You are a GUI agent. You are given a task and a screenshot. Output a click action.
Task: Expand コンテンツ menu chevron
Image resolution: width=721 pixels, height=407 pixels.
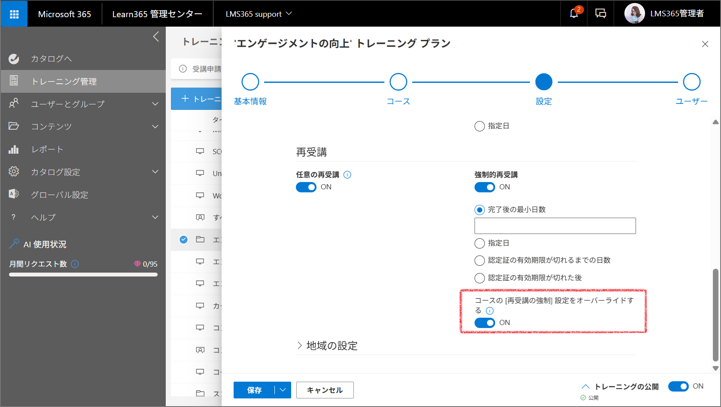[155, 126]
